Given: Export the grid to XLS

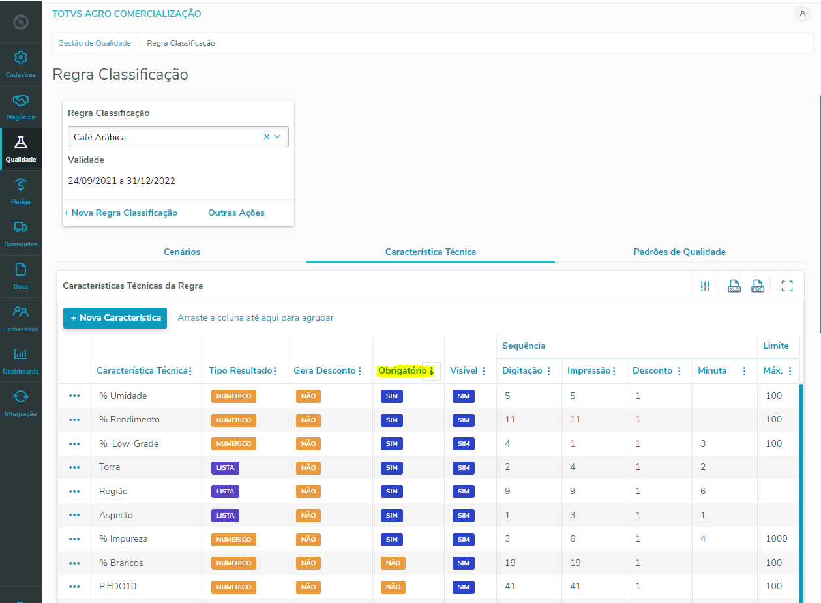Looking at the screenshot, I should (x=734, y=286).
